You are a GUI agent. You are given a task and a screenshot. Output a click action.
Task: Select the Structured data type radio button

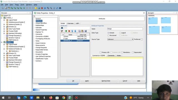(x=108, y=35)
